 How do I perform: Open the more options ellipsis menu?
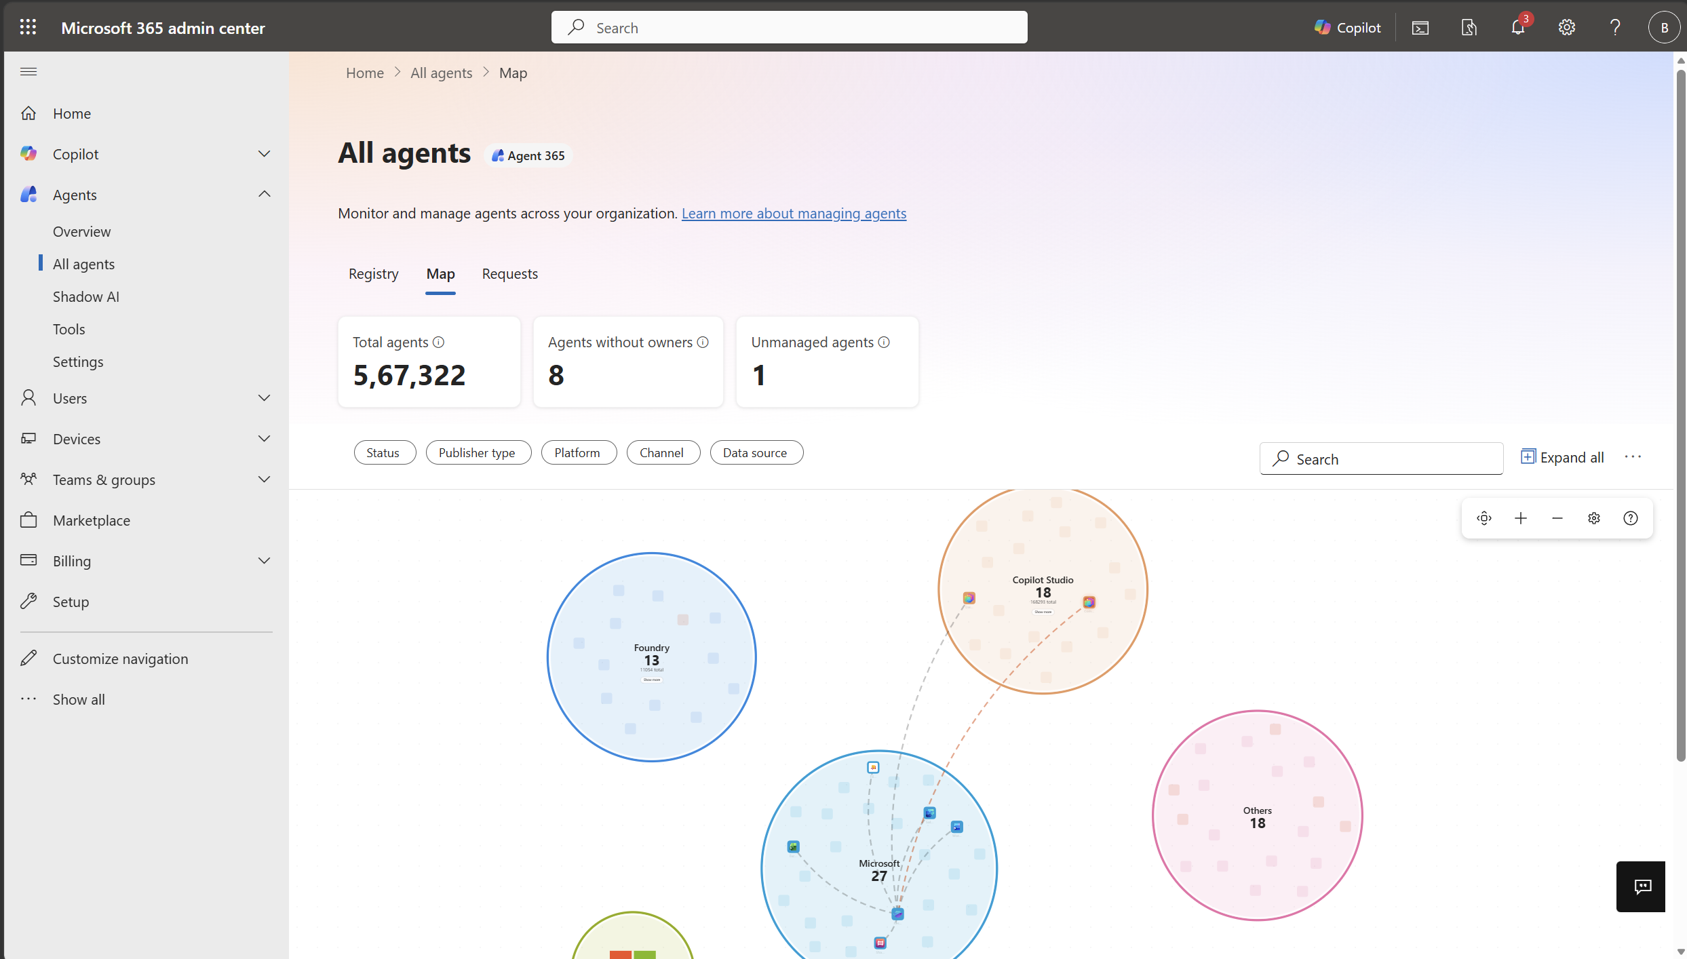(x=1633, y=456)
